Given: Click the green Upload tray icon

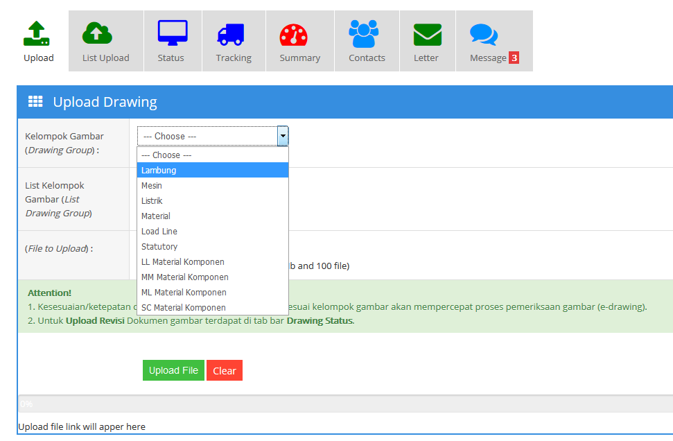Looking at the screenshot, I should [36, 33].
